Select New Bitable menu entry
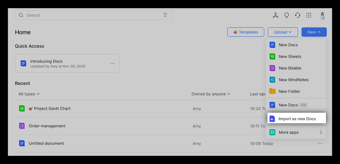The image size is (340, 164). pyautogui.click(x=290, y=68)
